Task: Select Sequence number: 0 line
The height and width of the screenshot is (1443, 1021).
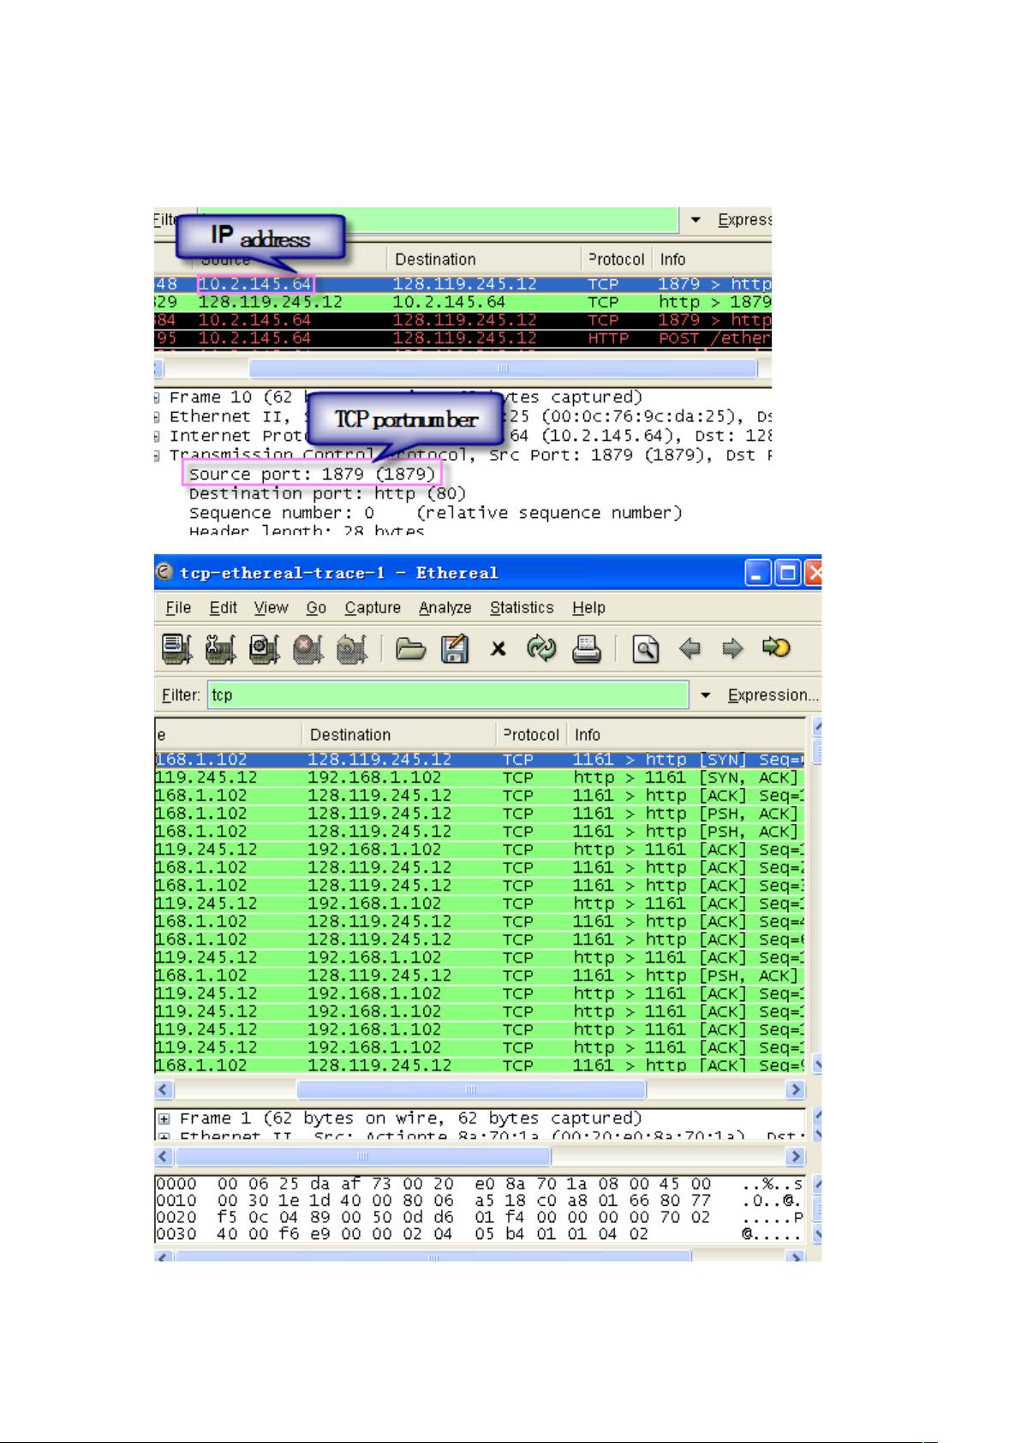Action: coord(435,513)
